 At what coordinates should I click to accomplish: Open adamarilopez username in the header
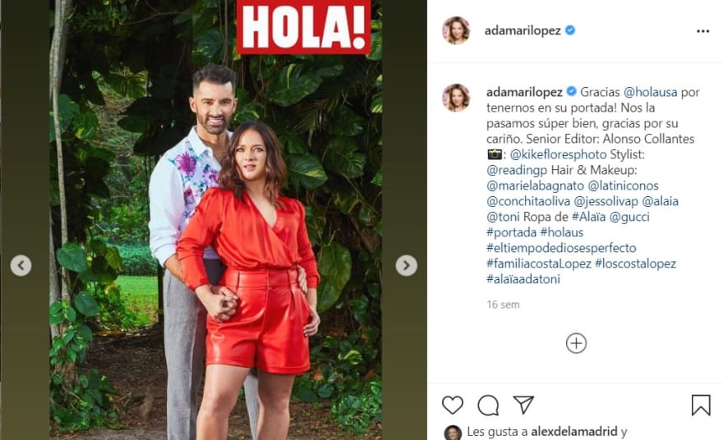tap(523, 30)
